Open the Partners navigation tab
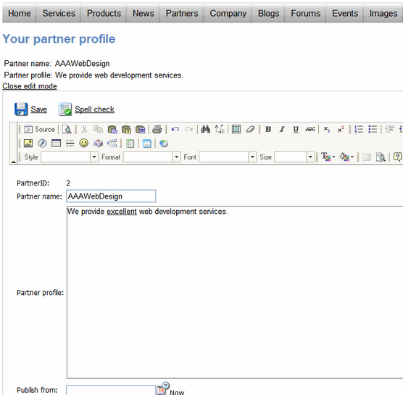 [182, 13]
